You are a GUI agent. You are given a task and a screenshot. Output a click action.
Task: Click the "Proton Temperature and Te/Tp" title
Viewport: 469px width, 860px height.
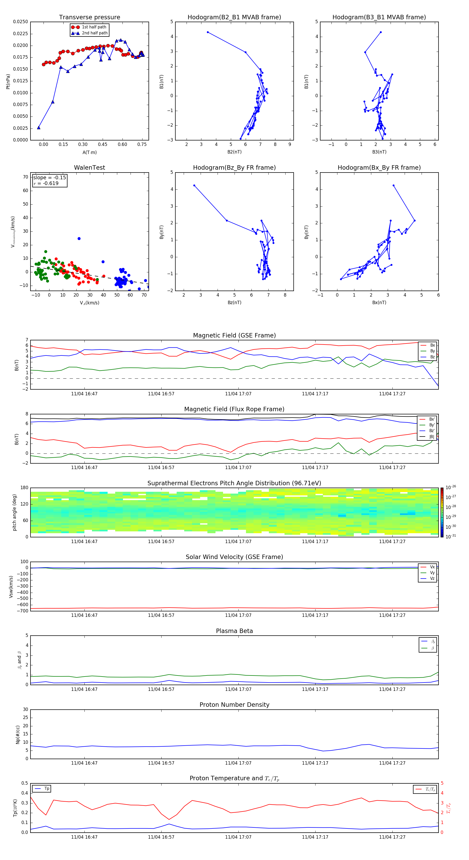point(234,778)
